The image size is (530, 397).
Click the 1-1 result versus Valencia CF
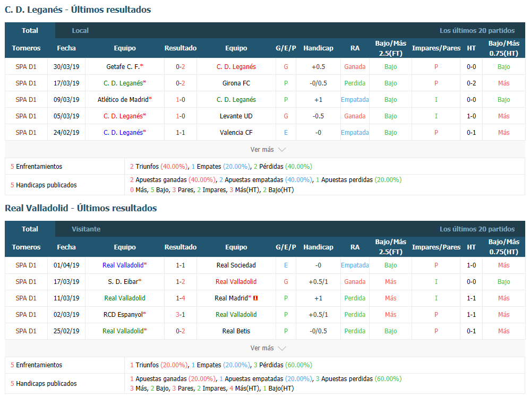click(181, 133)
